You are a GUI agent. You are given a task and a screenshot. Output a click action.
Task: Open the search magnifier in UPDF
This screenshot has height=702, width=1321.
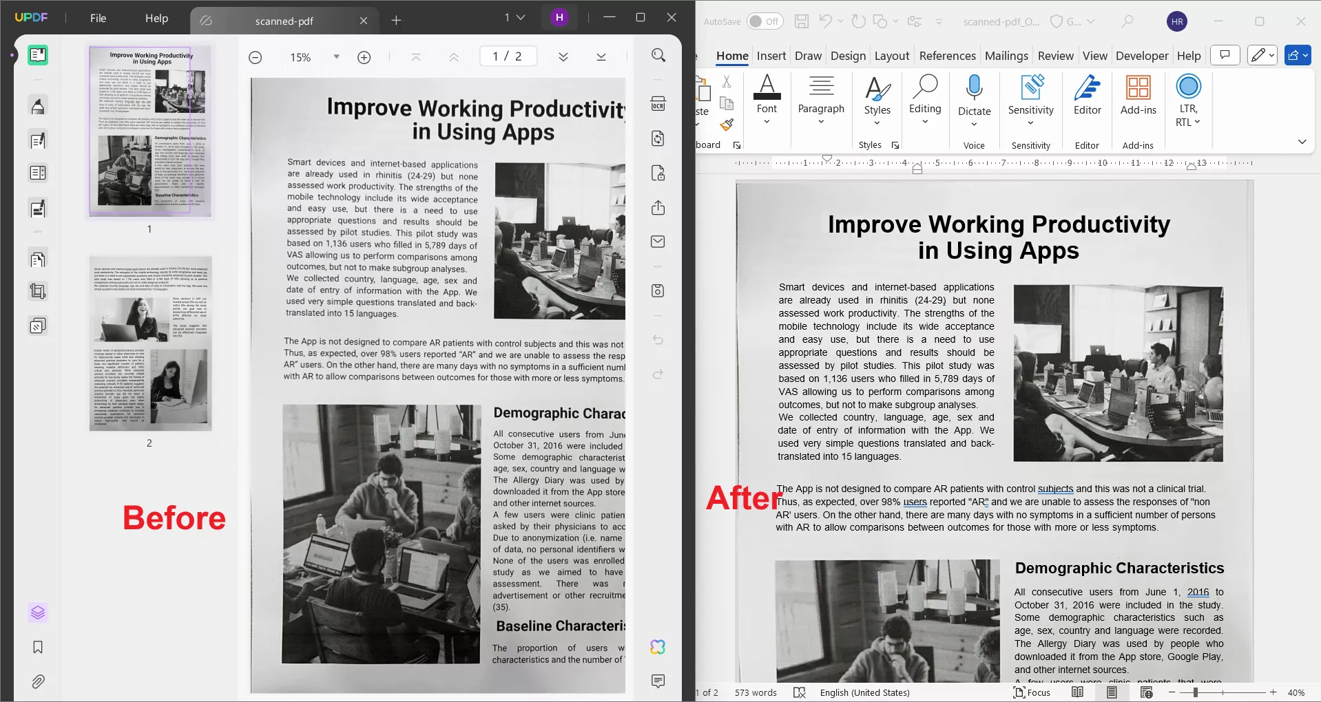[658, 56]
